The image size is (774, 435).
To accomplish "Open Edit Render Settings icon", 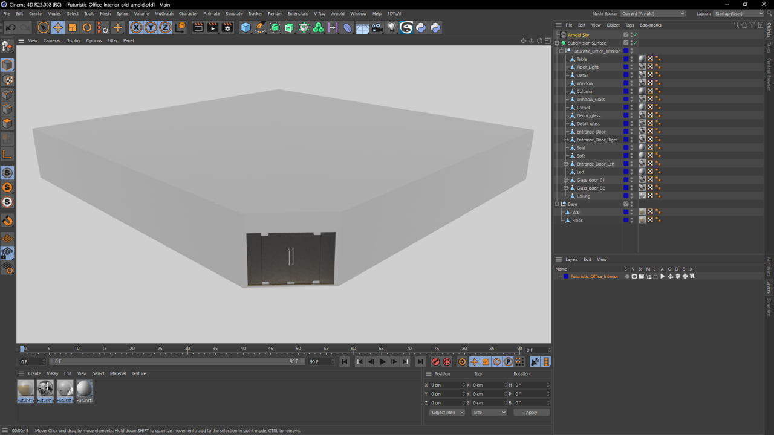I will point(227,27).
